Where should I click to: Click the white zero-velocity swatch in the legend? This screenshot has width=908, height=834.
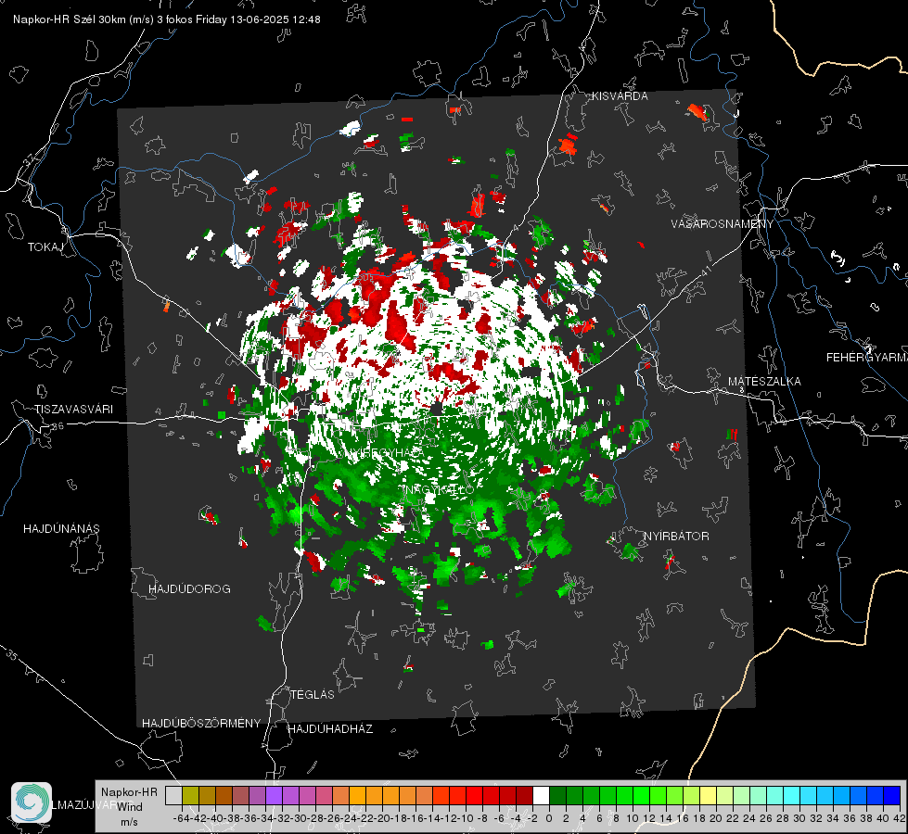(541, 796)
